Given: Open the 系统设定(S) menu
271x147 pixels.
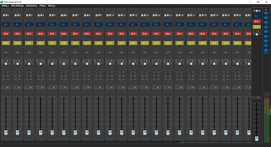Looking at the screenshot, I should (x=32, y=6).
